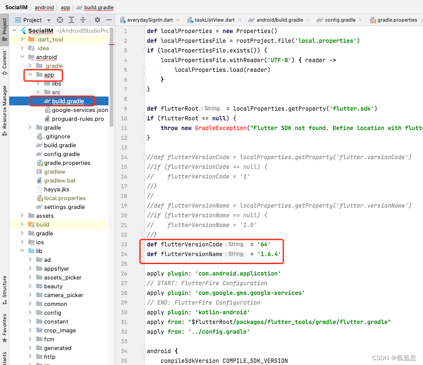
Task: Click line number 23 in the gutter
Action: tap(125, 244)
